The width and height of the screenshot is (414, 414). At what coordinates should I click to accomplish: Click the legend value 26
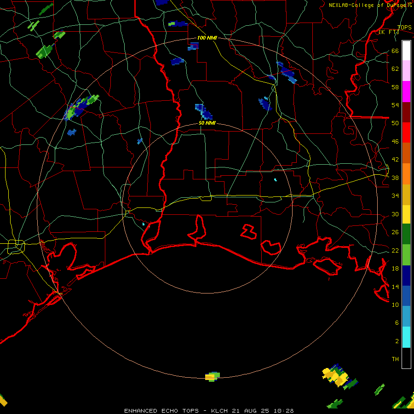pyautogui.click(x=395, y=232)
